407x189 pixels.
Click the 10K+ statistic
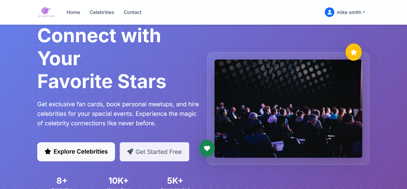point(118,181)
